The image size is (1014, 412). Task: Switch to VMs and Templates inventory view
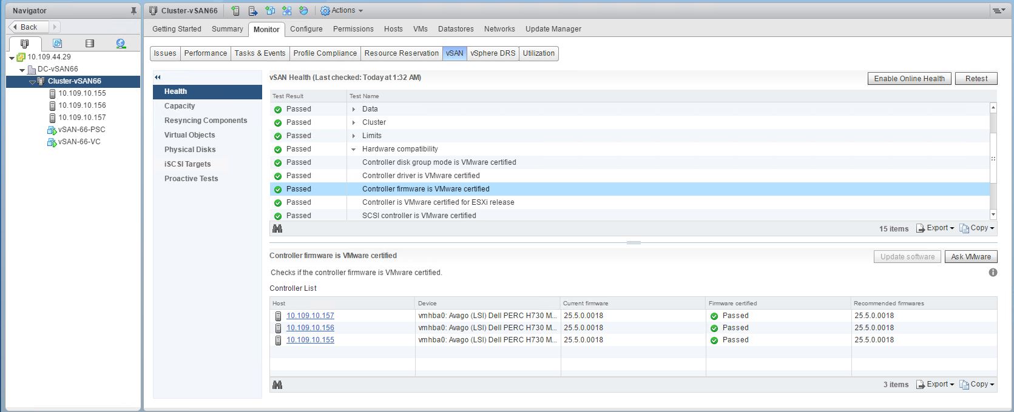point(57,44)
